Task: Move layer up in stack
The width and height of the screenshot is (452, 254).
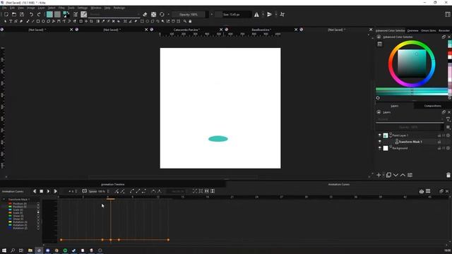Action: pyautogui.click(x=403, y=175)
